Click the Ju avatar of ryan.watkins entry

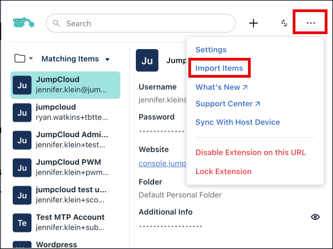click(22, 112)
